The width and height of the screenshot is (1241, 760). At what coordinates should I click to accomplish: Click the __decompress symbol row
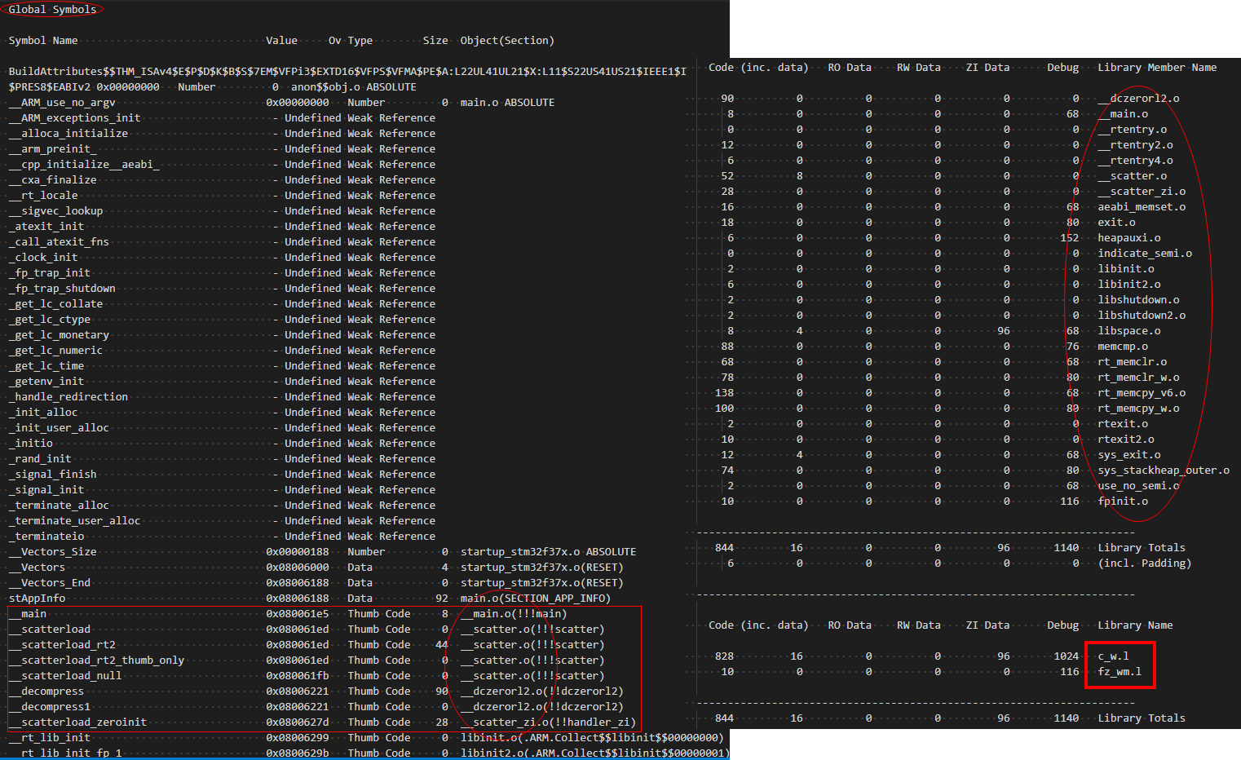pyautogui.click(x=46, y=691)
